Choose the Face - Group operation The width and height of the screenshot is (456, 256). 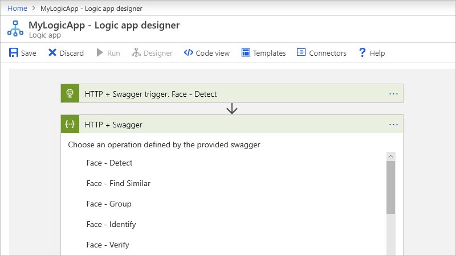point(109,204)
